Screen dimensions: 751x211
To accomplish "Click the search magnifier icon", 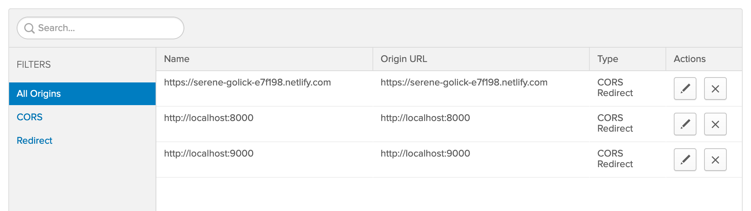I will coord(29,28).
